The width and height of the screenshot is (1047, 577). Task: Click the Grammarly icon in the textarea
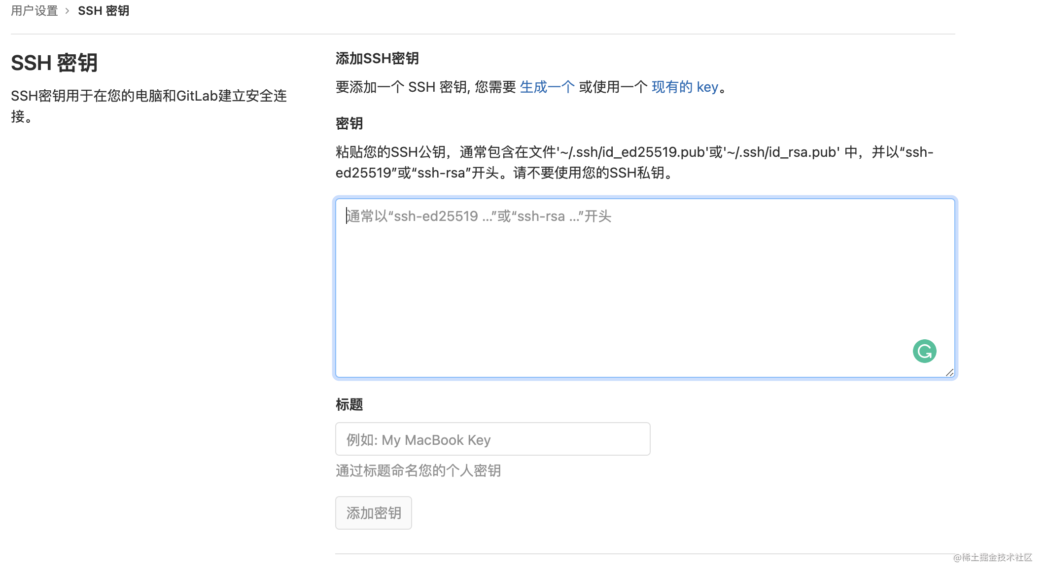925,351
